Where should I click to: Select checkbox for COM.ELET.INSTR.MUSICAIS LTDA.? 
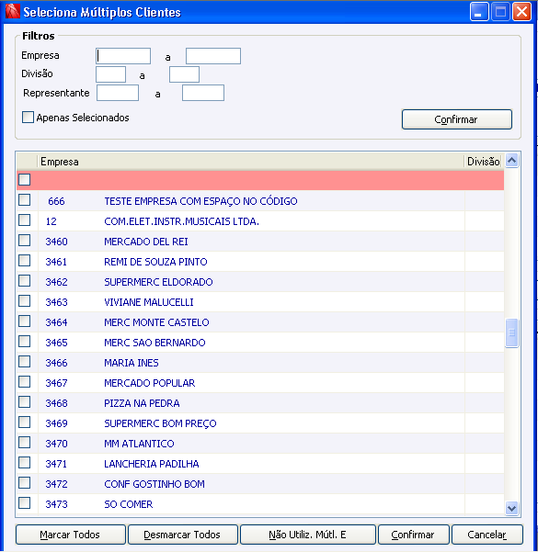pyautogui.click(x=24, y=220)
